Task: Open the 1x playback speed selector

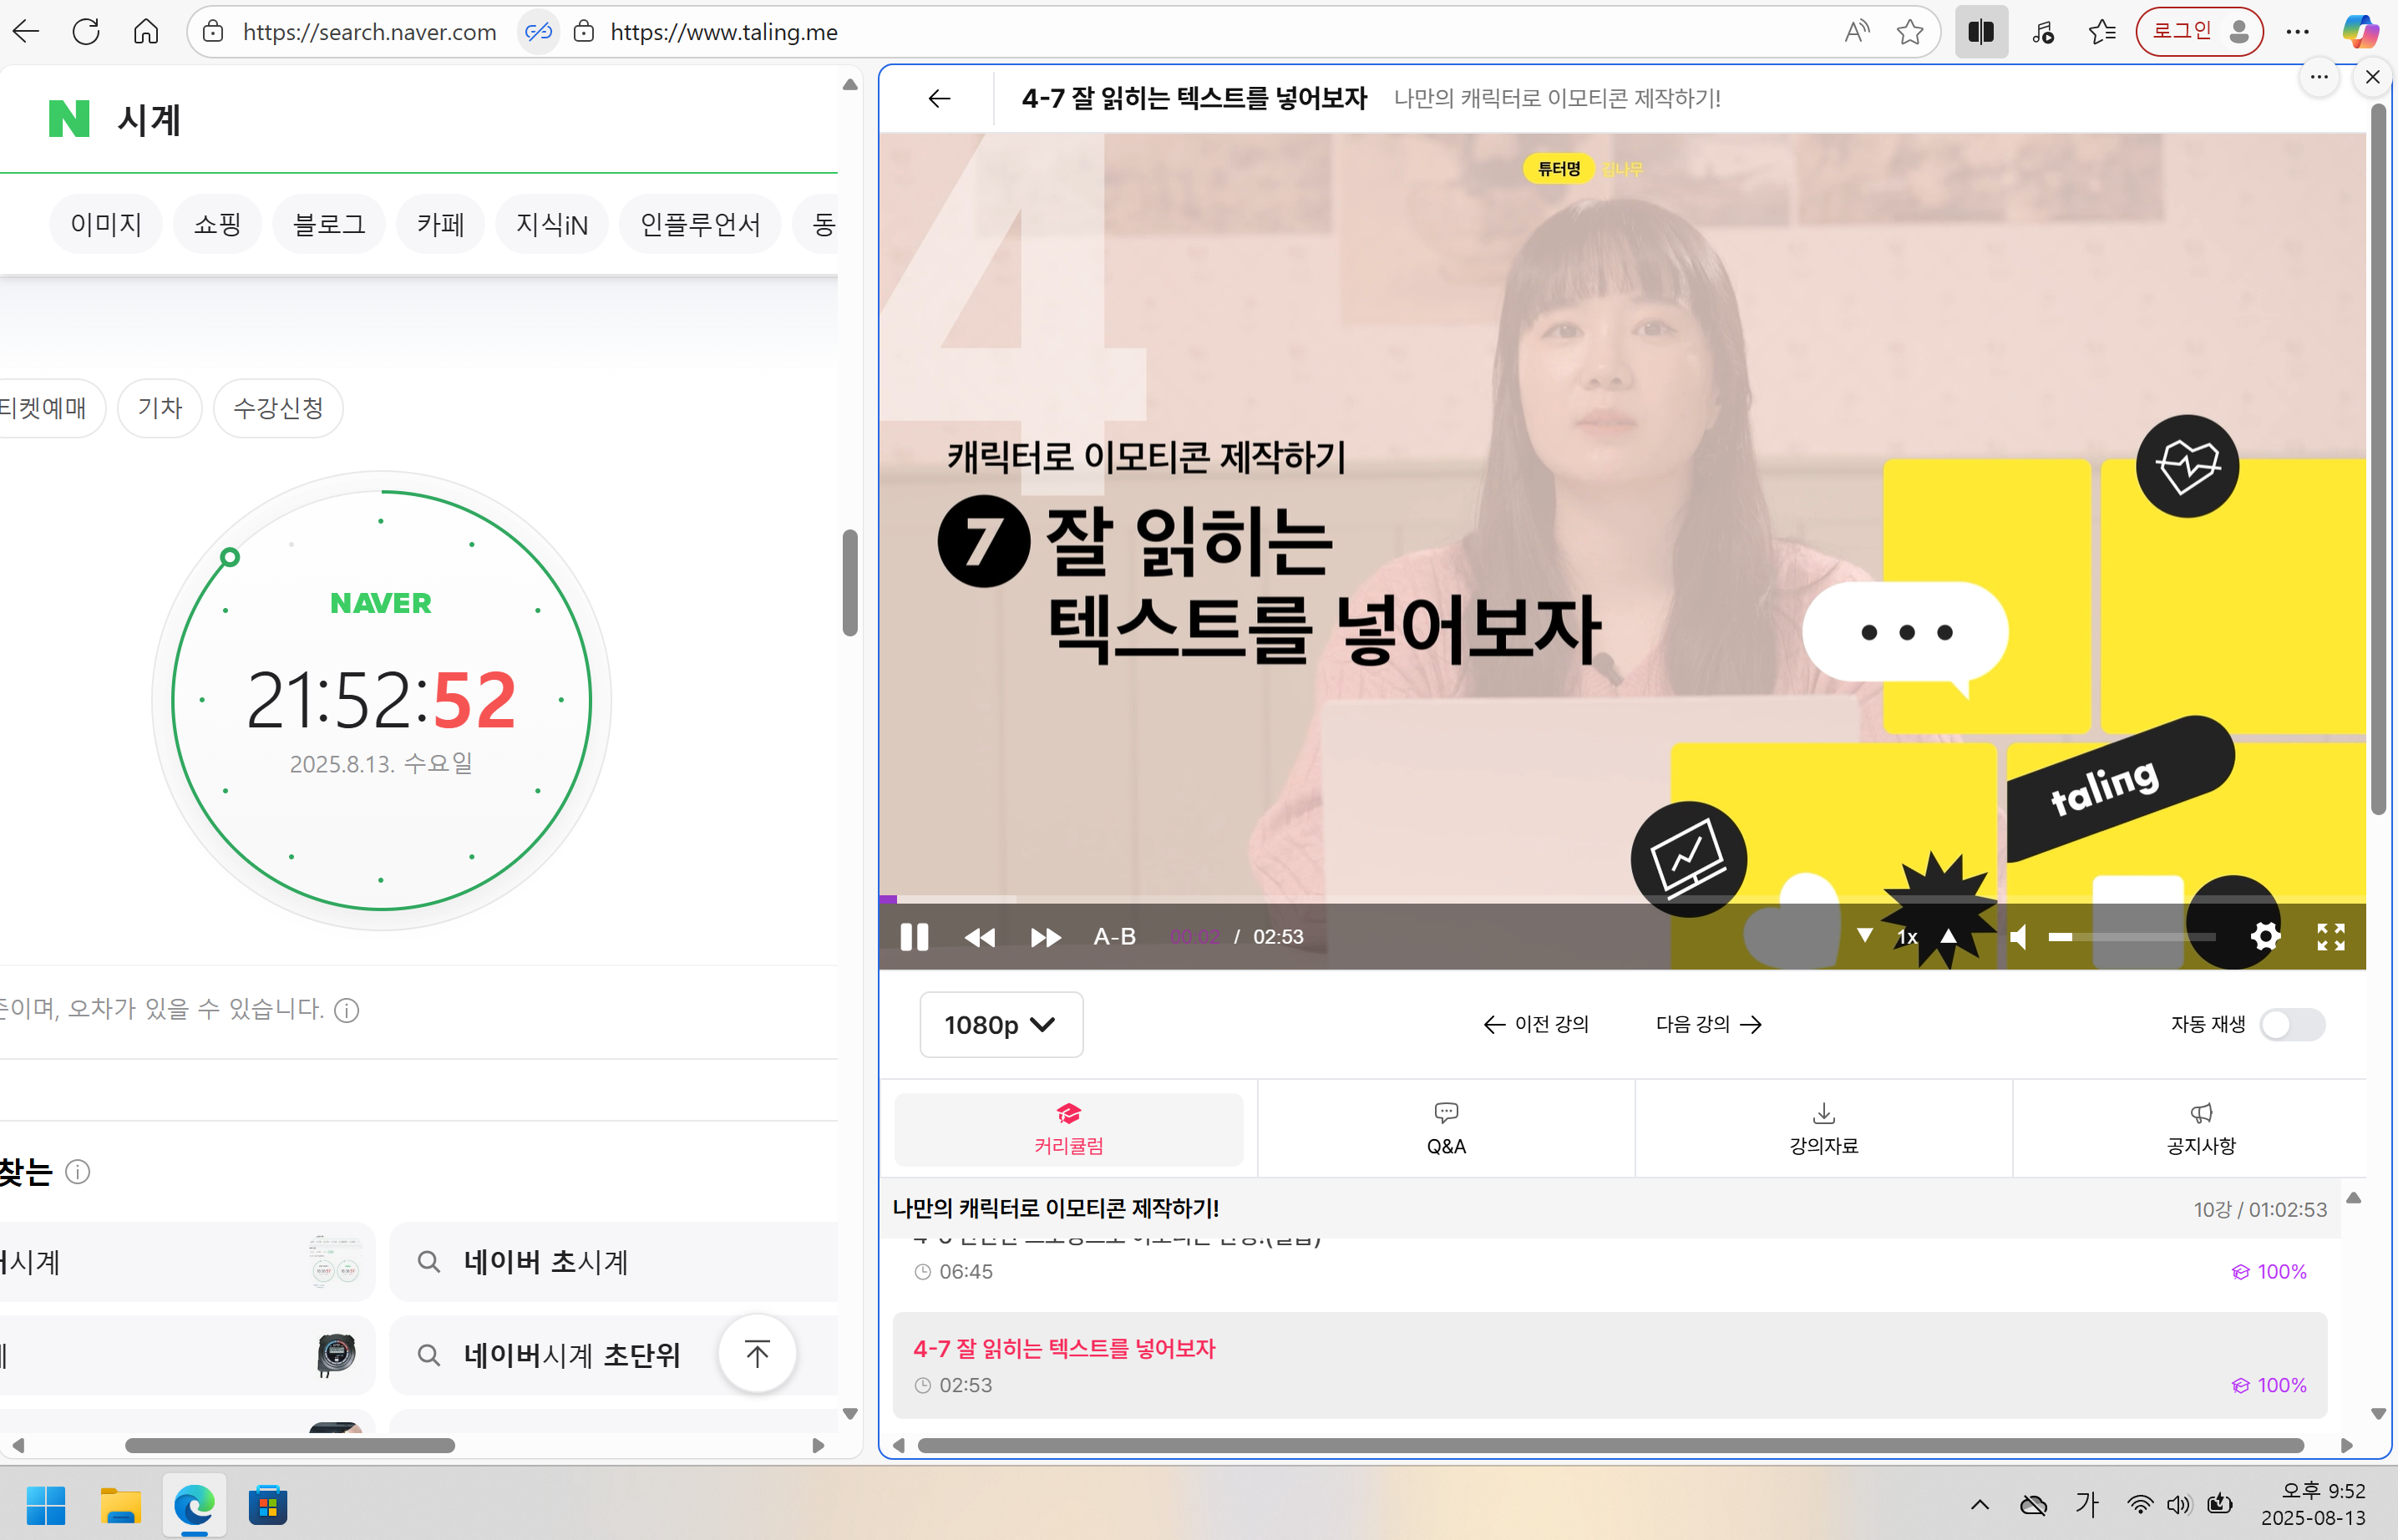Action: coord(1906,937)
